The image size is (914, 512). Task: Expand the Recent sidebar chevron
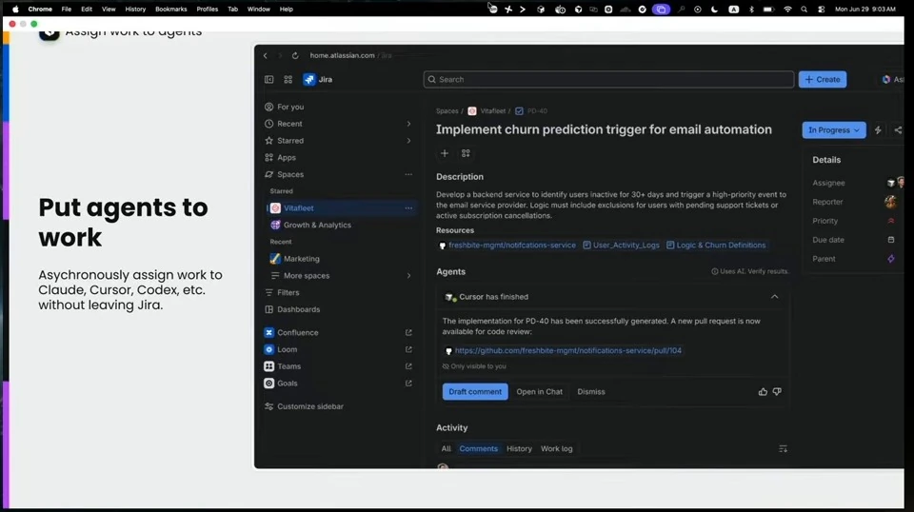[408, 124]
